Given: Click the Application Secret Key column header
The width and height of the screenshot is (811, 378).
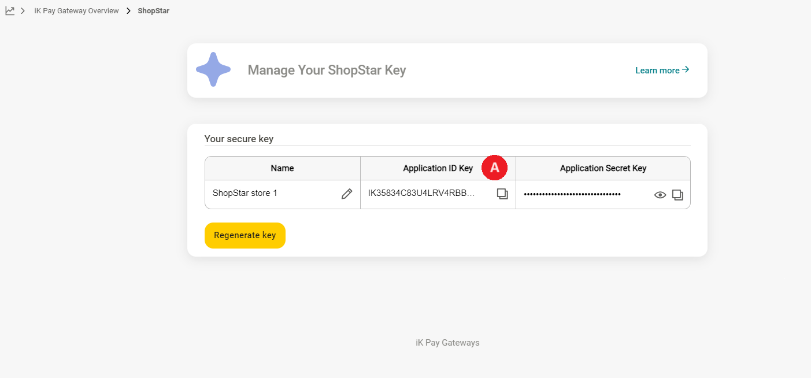Looking at the screenshot, I should coord(603,168).
